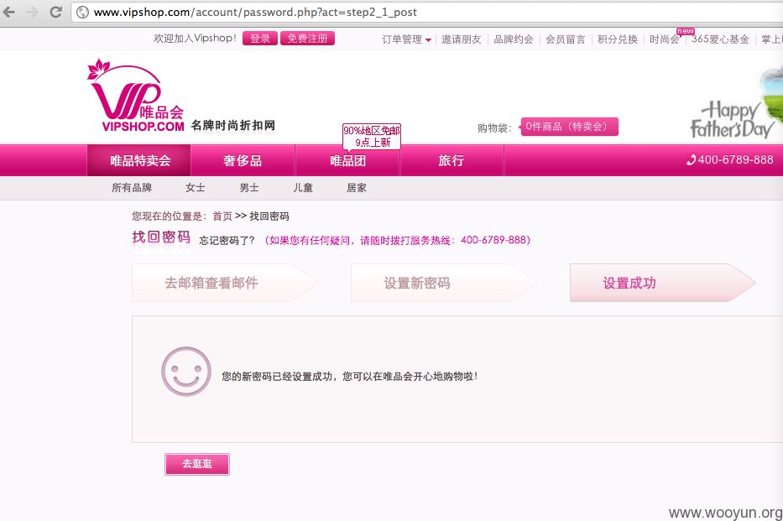The height and width of the screenshot is (521, 783).
Task: Expand the 订单管理 dropdown
Action: pos(406,39)
